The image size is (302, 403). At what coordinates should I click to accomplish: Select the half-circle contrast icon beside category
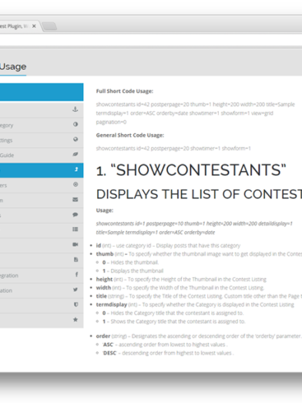coord(75,124)
